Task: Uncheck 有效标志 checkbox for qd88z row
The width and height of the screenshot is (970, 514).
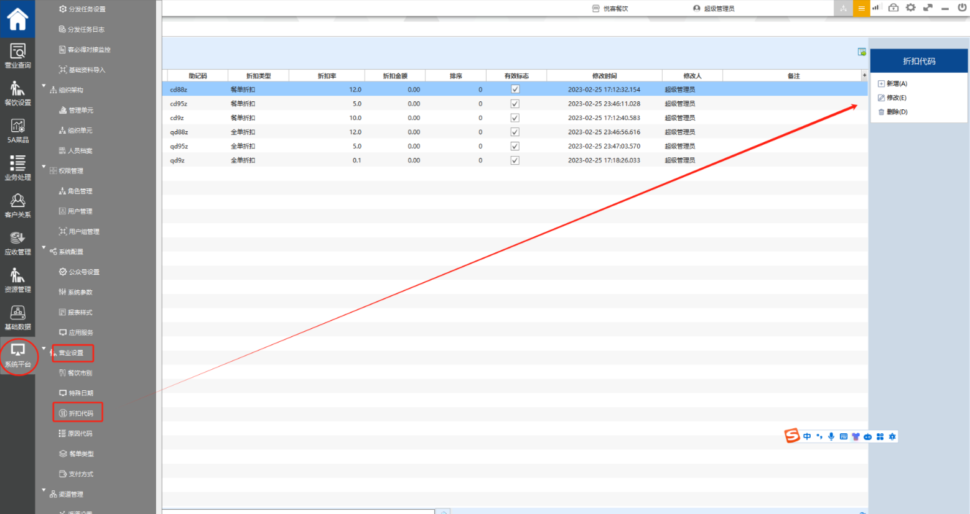Action: tap(515, 132)
